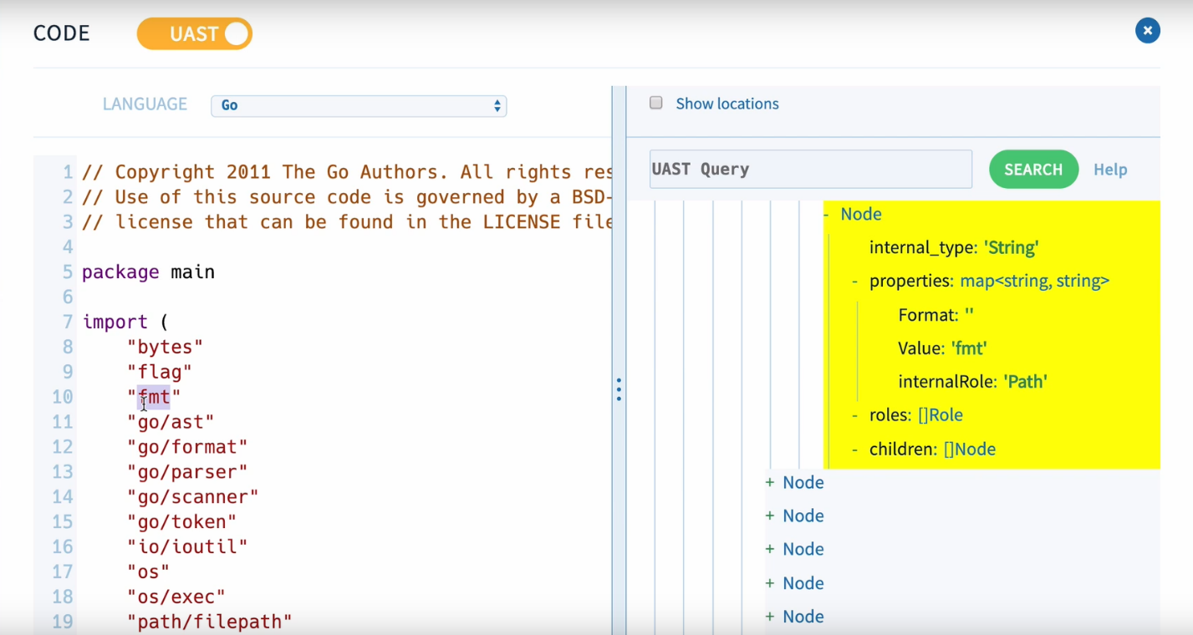Click the package main line
This screenshot has height=635, width=1193.
tap(148, 272)
